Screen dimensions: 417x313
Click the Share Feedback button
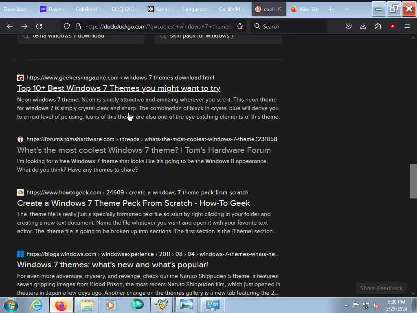point(381,288)
